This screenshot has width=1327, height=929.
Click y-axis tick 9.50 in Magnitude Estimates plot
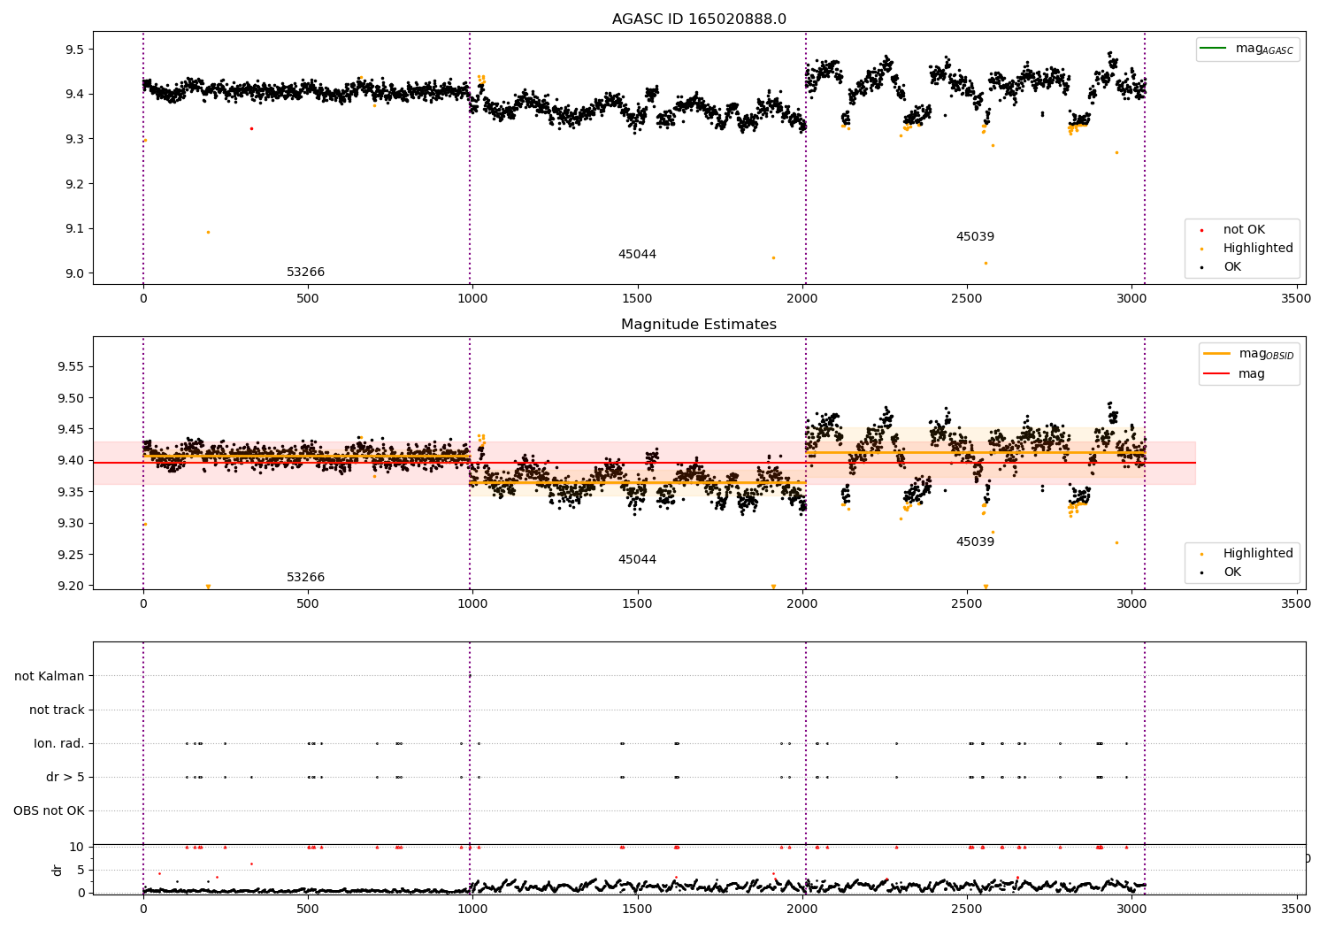pyautogui.click(x=71, y=398)
